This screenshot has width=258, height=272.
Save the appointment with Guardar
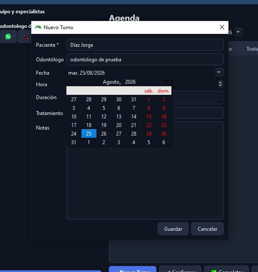[173, 229]
